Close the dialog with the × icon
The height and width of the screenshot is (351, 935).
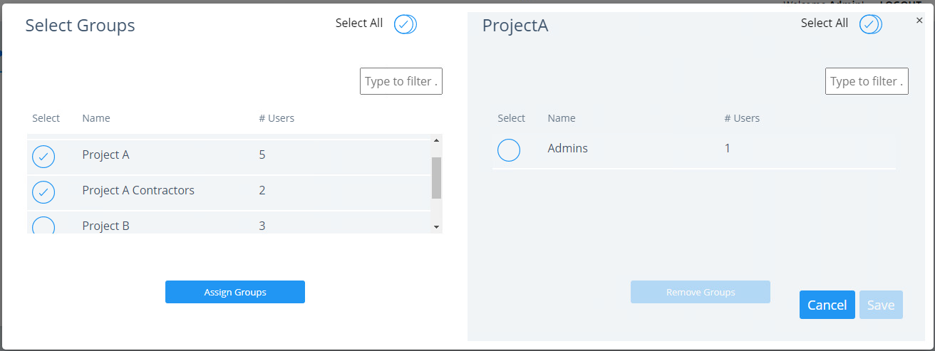pyautogui.click(x=919, y=21)
